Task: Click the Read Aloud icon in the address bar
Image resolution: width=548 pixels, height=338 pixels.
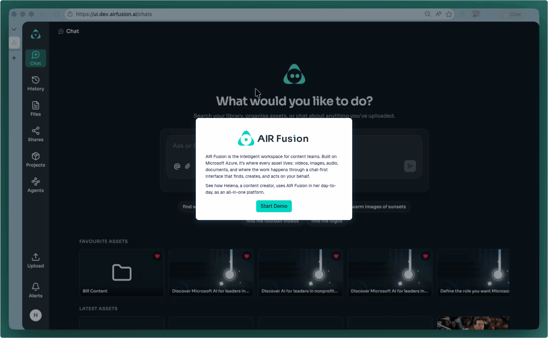Action: pos(439,14)
